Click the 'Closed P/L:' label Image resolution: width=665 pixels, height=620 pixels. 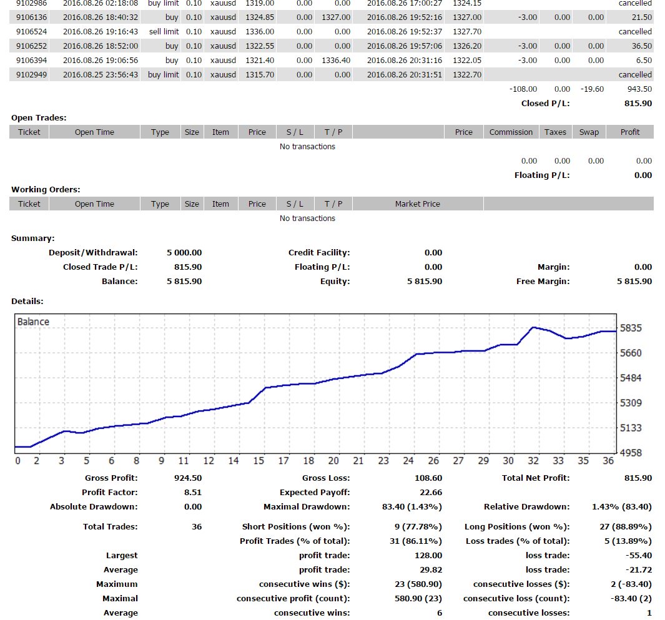[x=545, y=104]
